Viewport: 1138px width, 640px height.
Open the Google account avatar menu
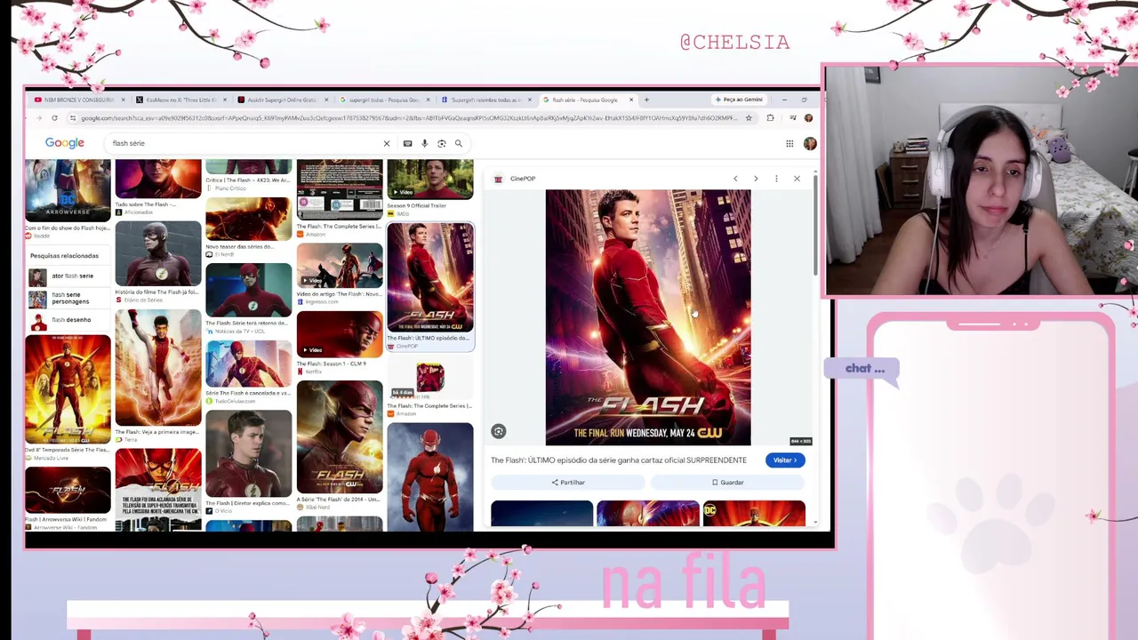(x=810, y=143)
